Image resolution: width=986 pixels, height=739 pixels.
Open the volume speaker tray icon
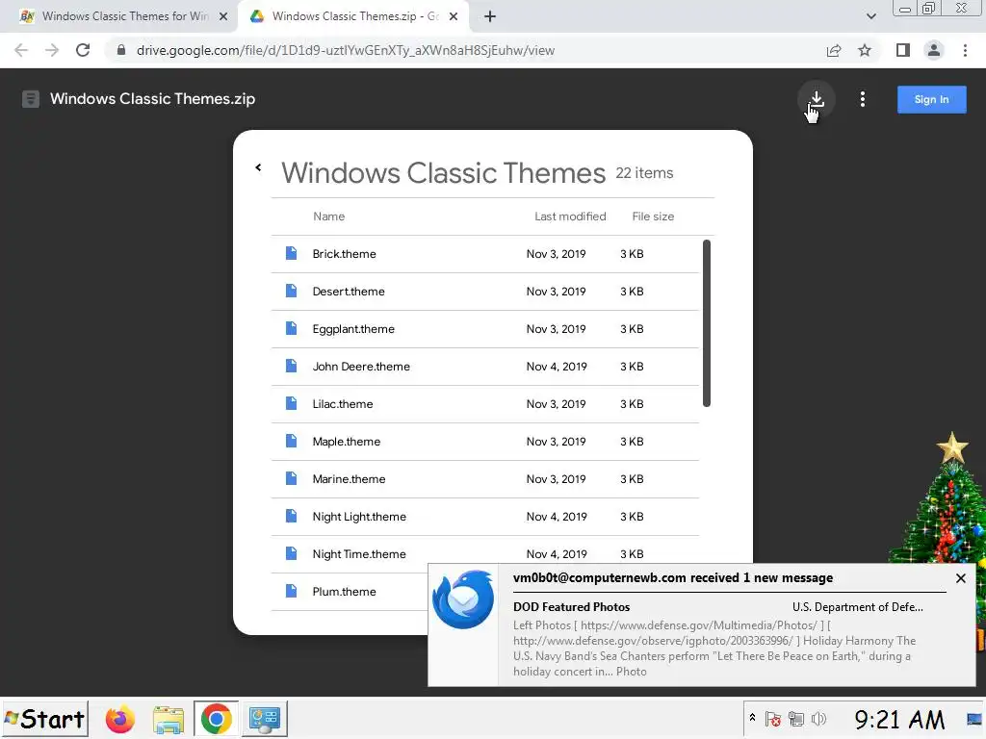(x=818, y=719)
